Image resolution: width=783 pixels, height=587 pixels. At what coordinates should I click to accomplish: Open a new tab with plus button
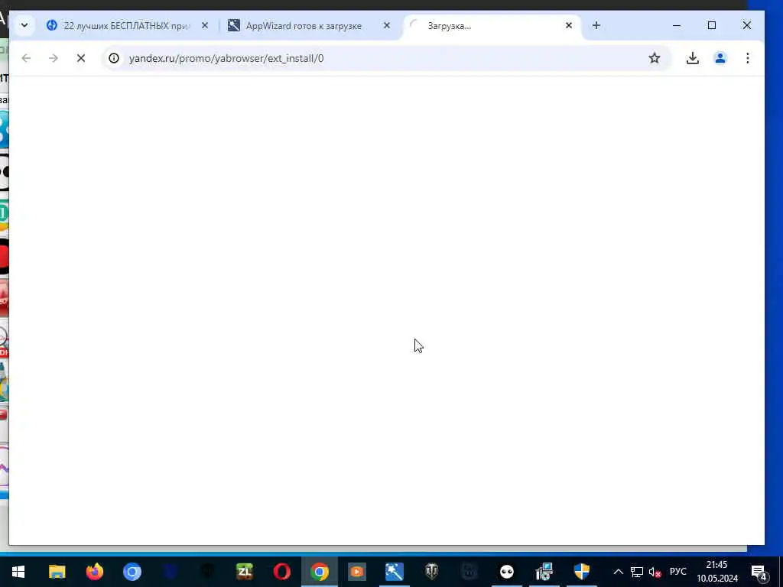click(x=596, y=25)
